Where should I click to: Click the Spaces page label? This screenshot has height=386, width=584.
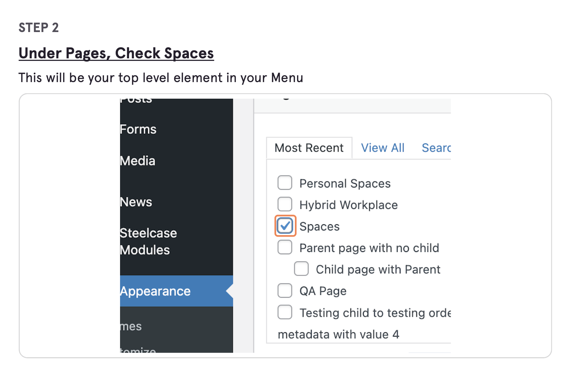pyautogui.click(x=319, y=226)
